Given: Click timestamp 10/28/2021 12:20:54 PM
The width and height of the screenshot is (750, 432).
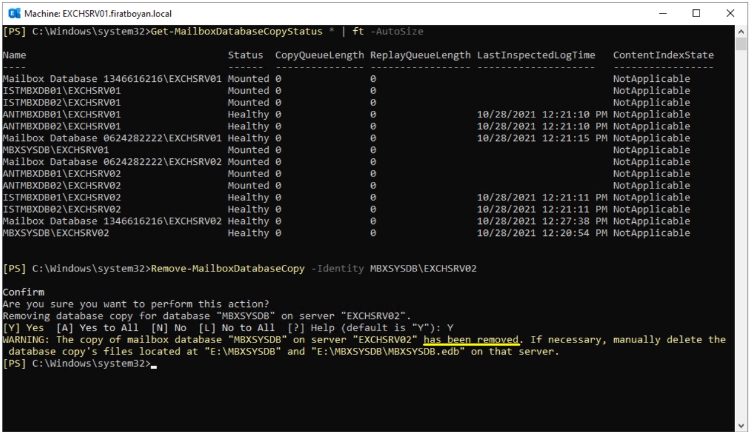Looking at the screenshot, I should [x=542, y=233].
